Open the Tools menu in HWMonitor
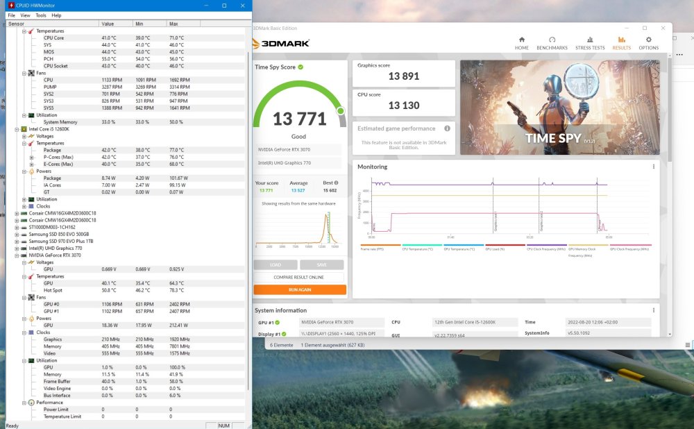Screen dimensions: 694x429 41,15
